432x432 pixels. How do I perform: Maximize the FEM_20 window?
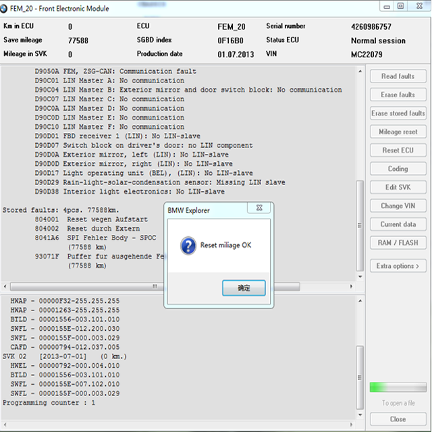pyautogui.click(x=401, y=6)
